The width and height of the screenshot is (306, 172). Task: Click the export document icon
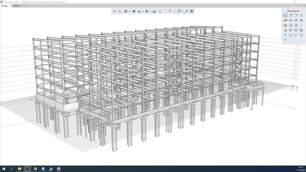point(147,11)
